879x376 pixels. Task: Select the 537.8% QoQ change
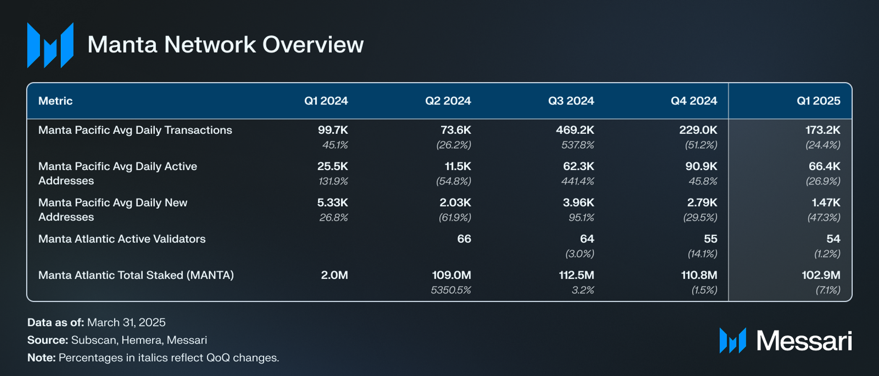[578, 145]
